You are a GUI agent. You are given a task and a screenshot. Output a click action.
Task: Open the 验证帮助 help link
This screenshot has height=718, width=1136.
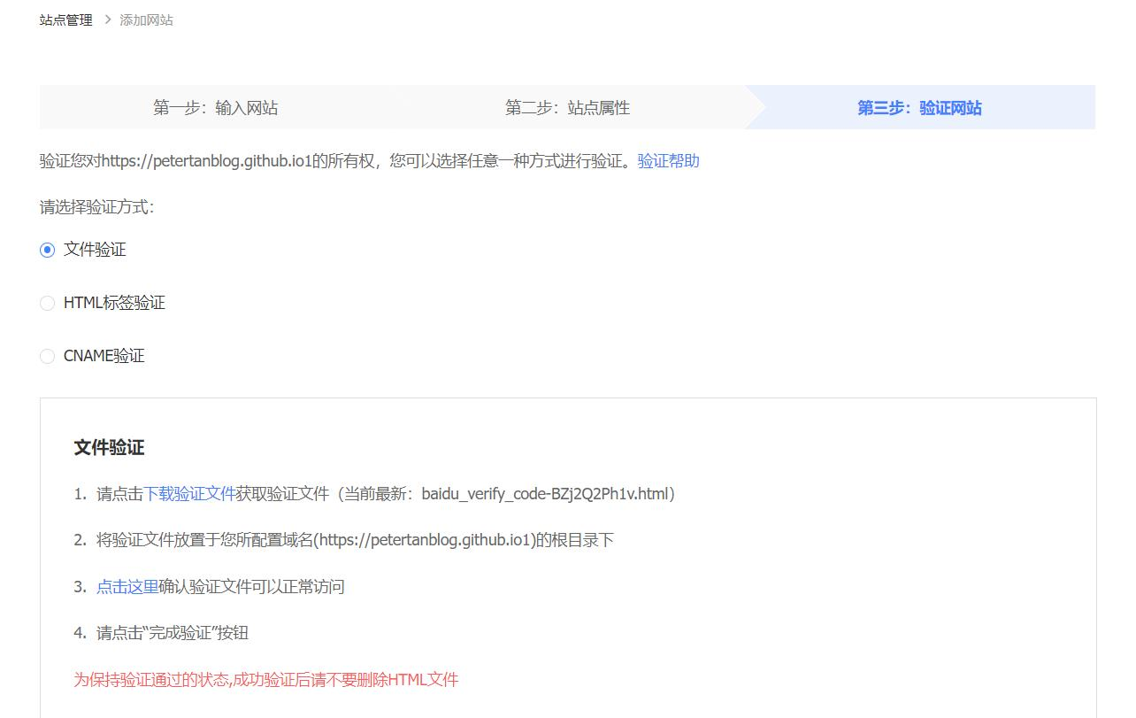click(667, 161)
